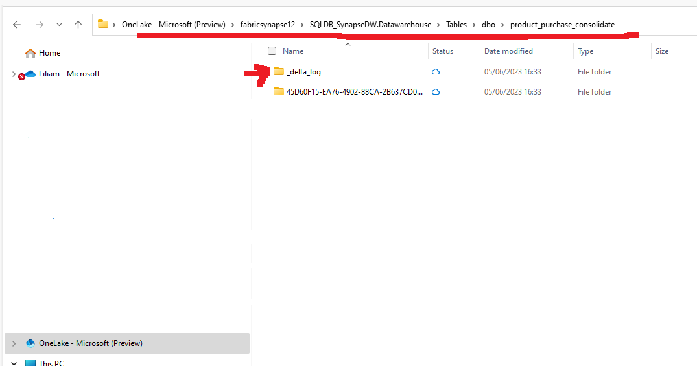The height and width of the screenshot is (366, 697).
Task: Click the folder icon in address bar
Action: (103, 24)
